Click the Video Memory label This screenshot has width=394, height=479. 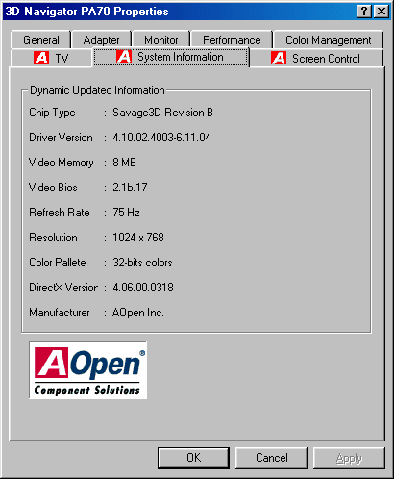coord(62,163)
